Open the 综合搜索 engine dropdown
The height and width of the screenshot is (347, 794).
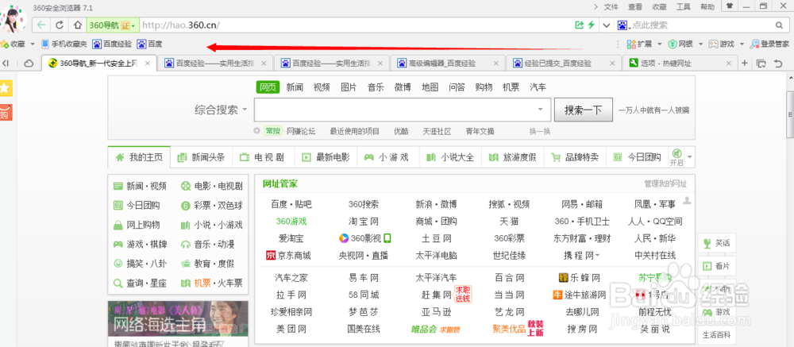[222, 110]
